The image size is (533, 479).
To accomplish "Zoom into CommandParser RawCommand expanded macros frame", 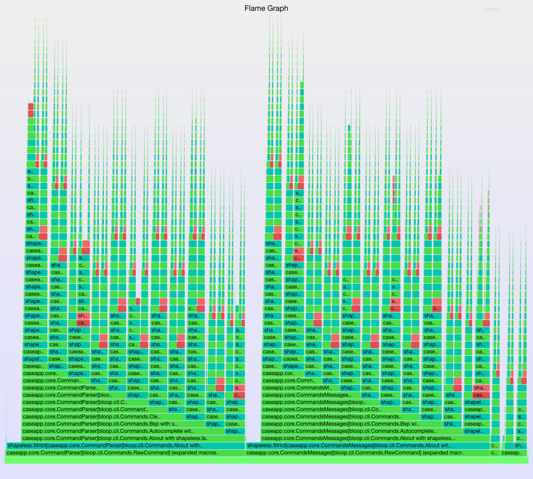I will point(124,453).
